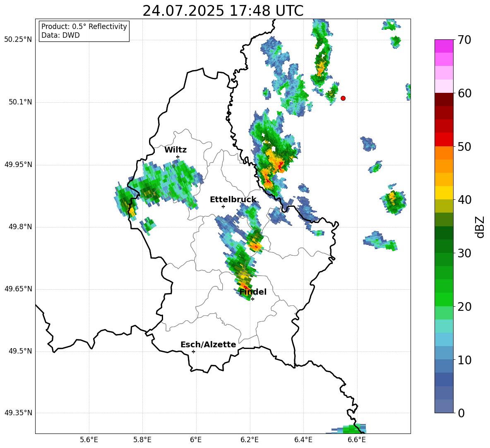Click the 49.8°N latitude label
The height and width of the screenshot is (448, 490).
[20, 226]
